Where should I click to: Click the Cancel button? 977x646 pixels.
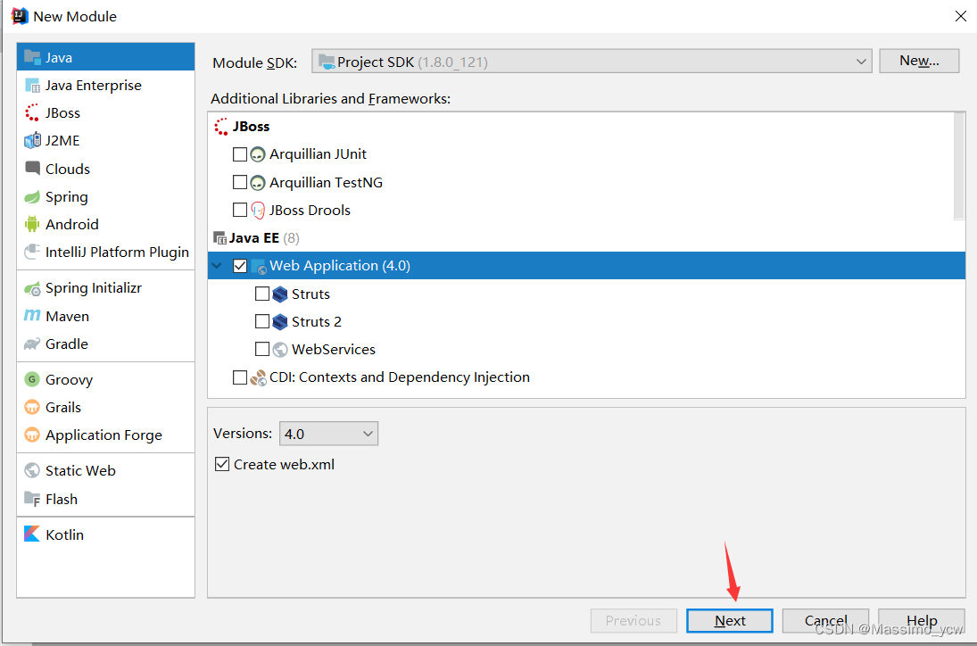tap(825, 620)
